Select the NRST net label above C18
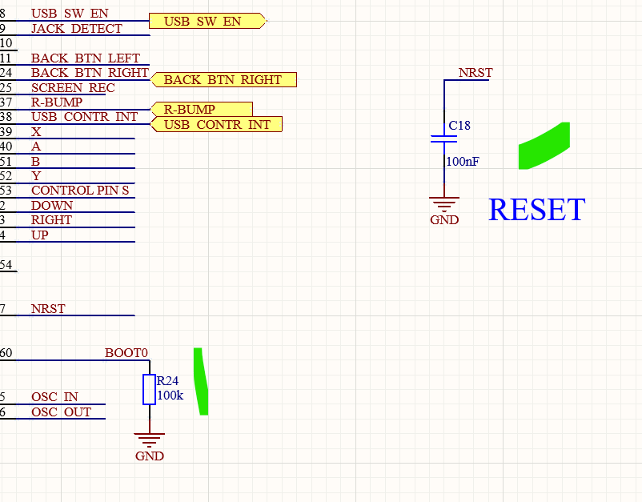 475,73
